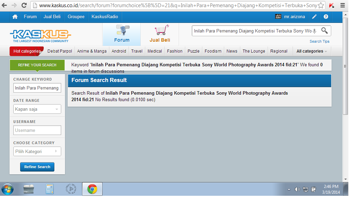The width and height of the screenshot is (350, 205).
Task: Click the page vertical scrollbar thumb
Action: (345, 67)
